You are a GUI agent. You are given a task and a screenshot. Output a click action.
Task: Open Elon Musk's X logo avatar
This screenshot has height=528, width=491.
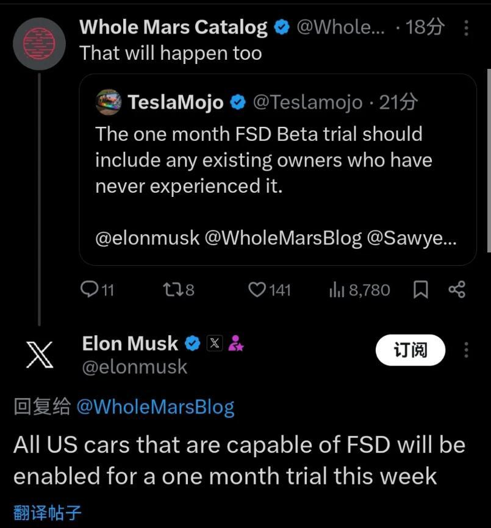(39, 354)
